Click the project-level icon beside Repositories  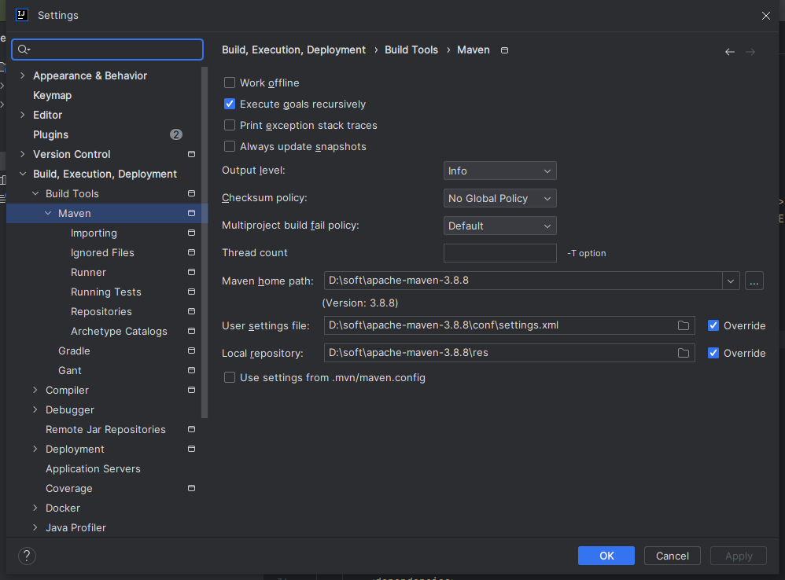pos(191,311)
